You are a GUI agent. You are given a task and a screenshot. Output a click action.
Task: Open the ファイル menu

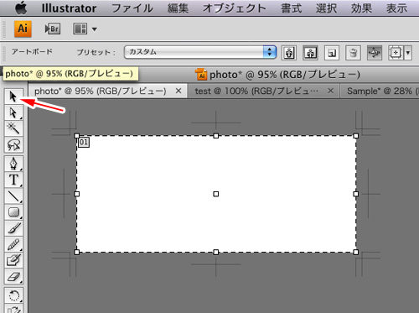click(x=132, y=8)
